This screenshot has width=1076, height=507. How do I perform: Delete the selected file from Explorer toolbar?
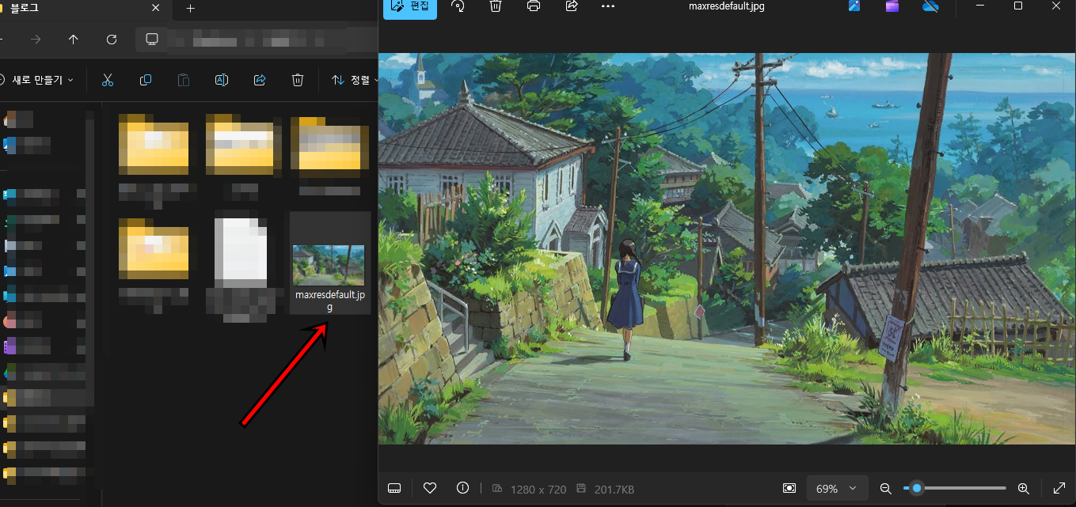pos(298,80)
